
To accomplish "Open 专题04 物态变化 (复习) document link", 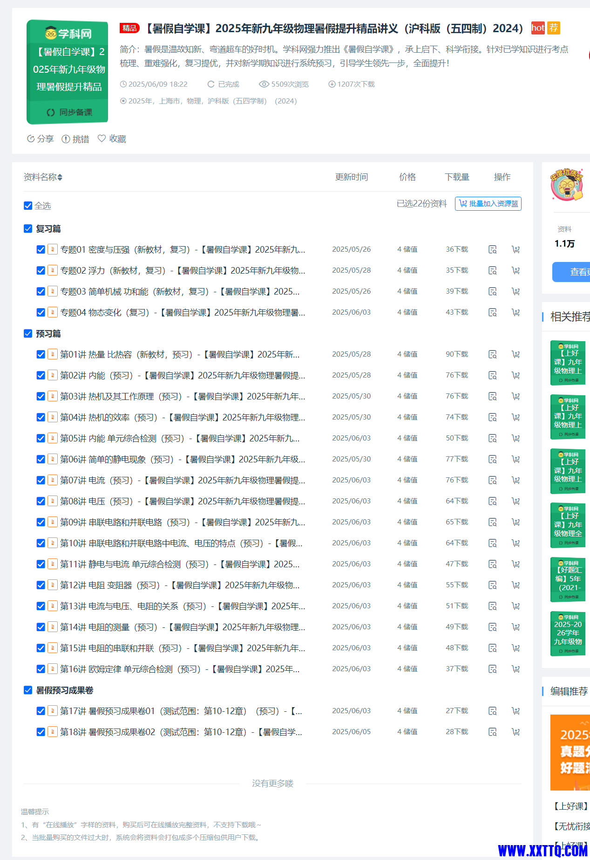I will coord(183,312).
